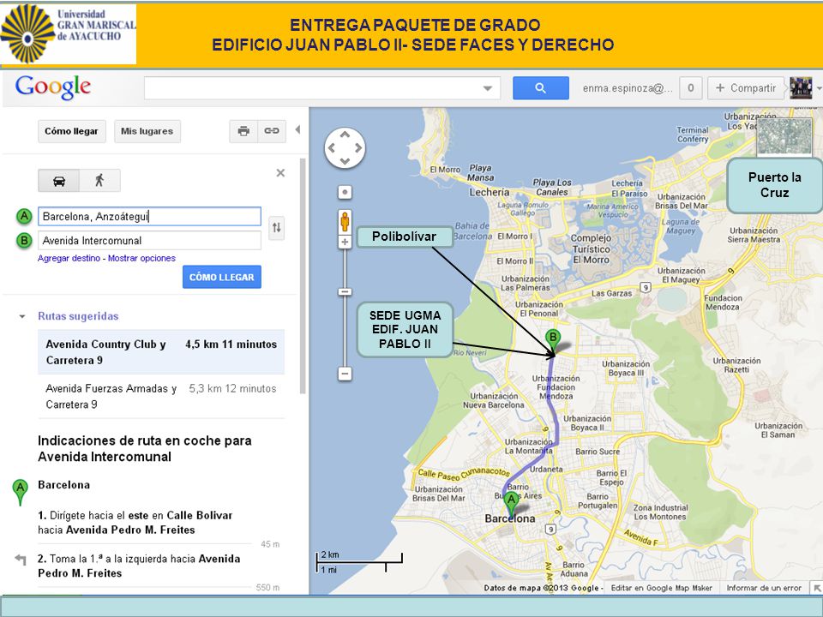The height and width of the screenshot is (617, 823).
Task: Zoom in with the plus button
Action: pos(345,242)
